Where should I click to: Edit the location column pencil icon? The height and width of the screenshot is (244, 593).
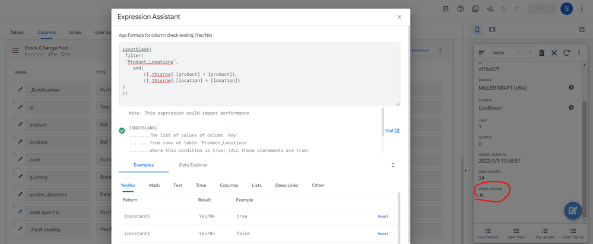(x=20, y=142)
